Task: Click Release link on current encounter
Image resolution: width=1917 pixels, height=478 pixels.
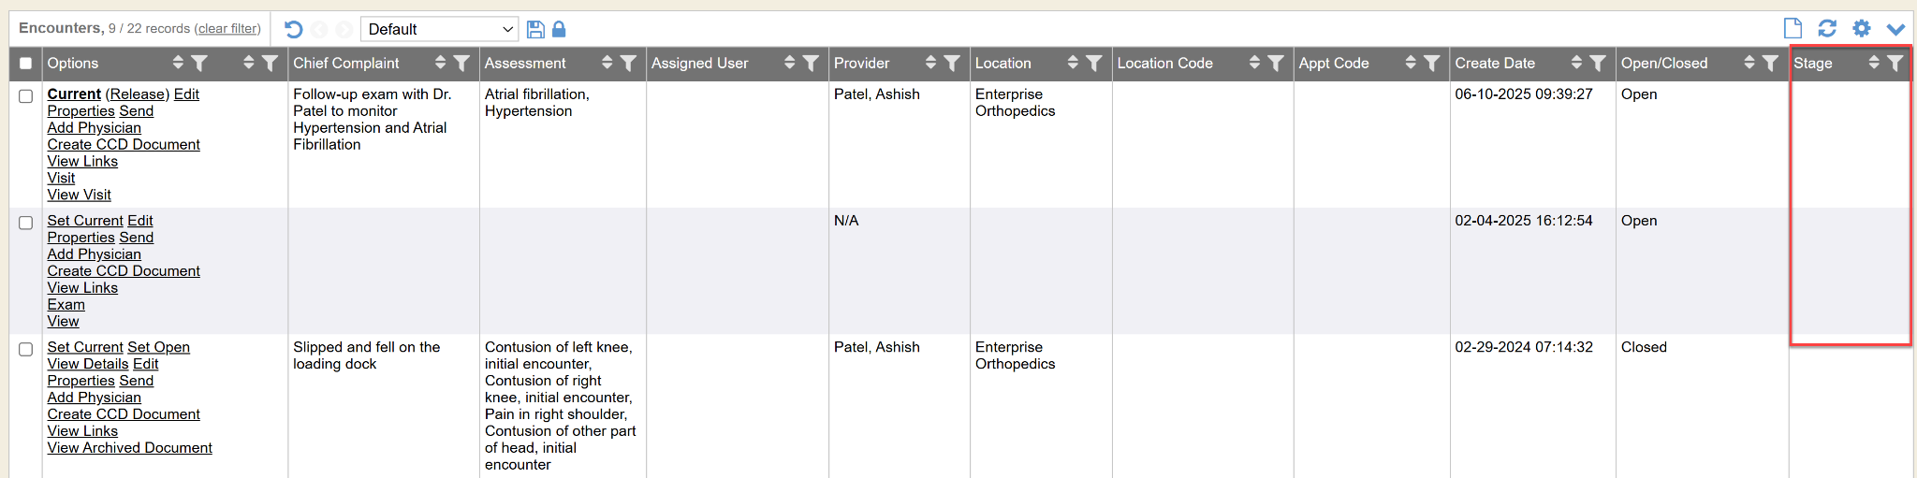Action: click(x=138, y=94)
